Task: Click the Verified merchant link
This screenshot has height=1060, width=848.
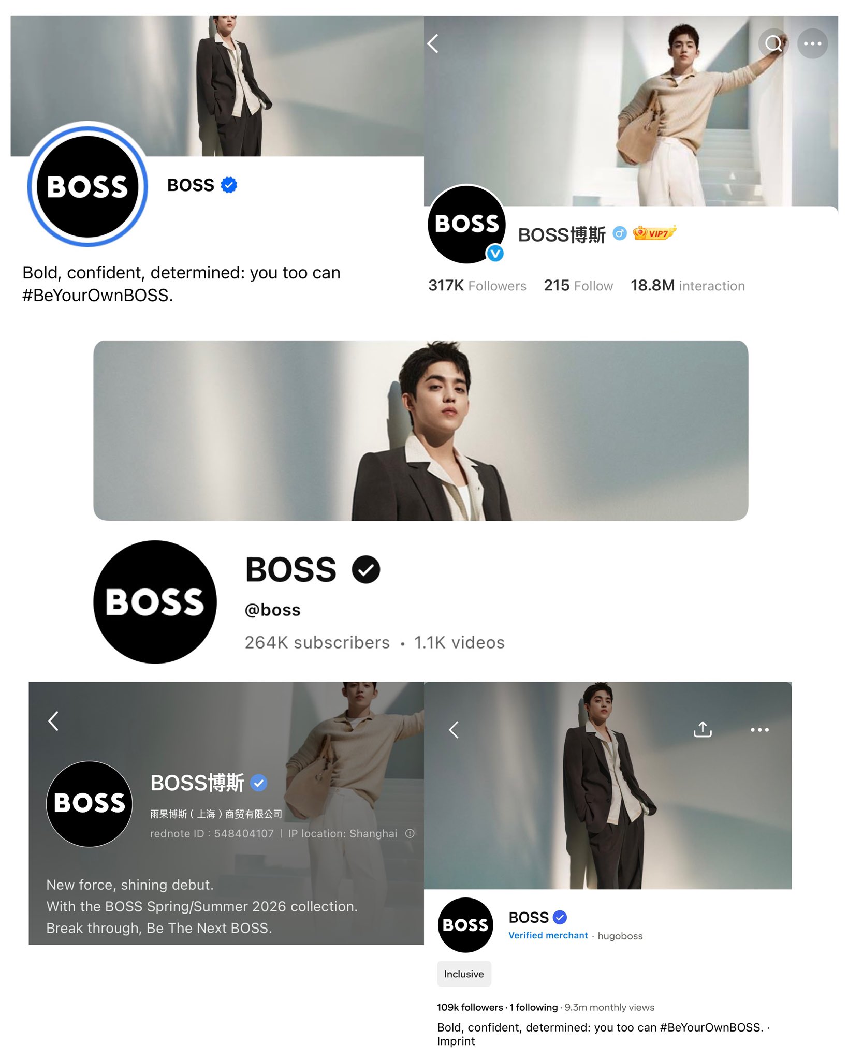Action: coord(548,935)
